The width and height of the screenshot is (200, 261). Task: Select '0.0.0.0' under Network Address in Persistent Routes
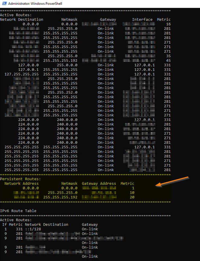31,188
